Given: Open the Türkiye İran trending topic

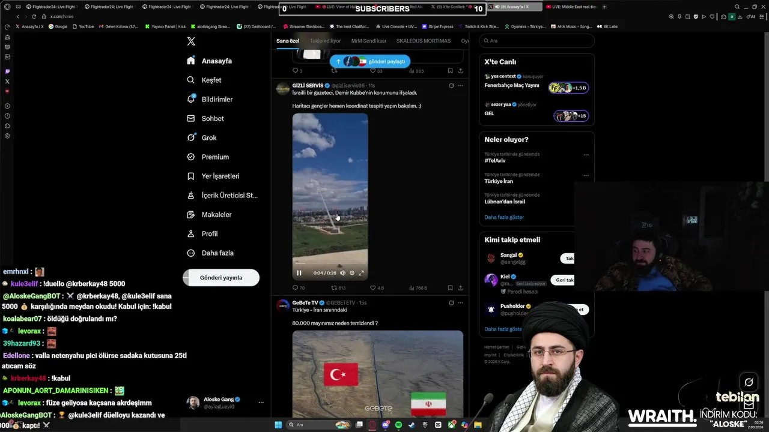Looking at the screenshot, I should [x=499, y=181].
